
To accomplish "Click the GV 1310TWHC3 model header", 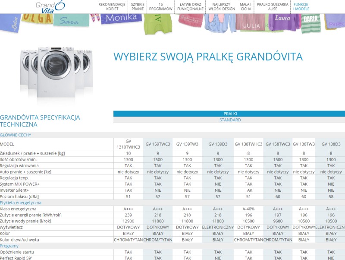I will click(x=128, y=144).
